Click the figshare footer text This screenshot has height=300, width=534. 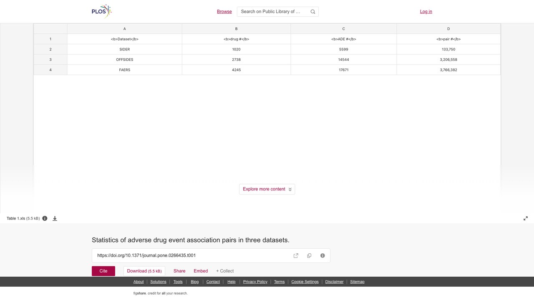pos(161,293)
